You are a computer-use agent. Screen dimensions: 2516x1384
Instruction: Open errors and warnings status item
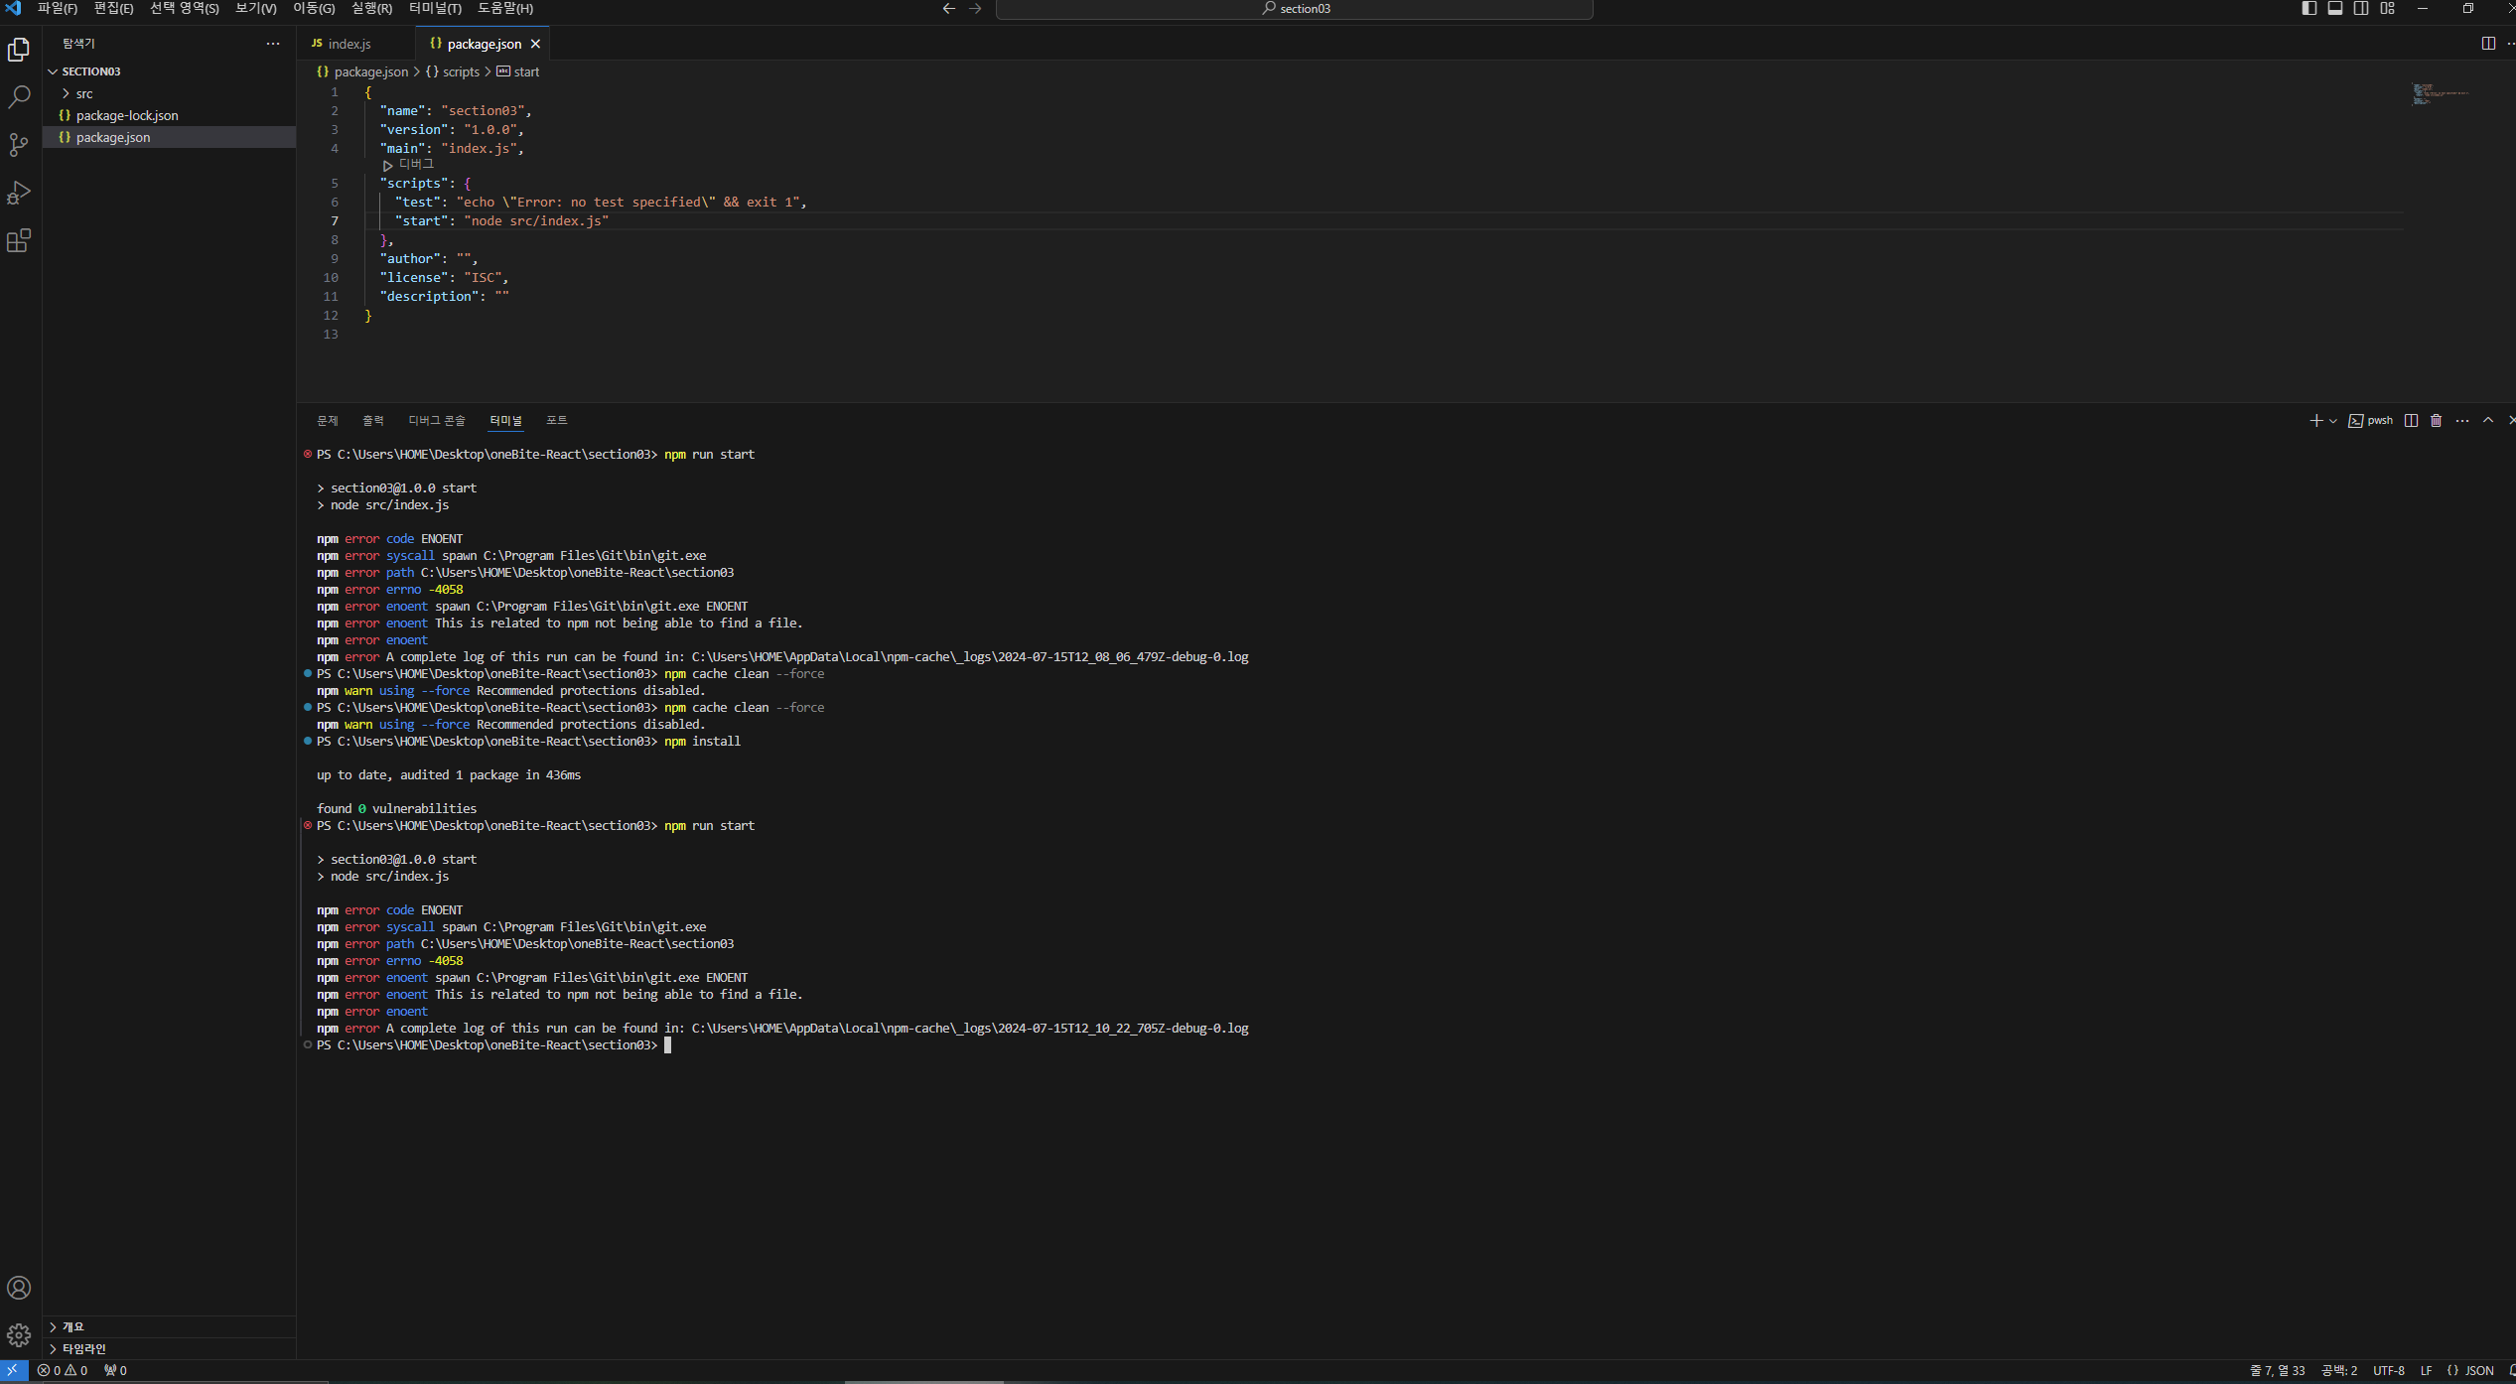(64, 1370)
